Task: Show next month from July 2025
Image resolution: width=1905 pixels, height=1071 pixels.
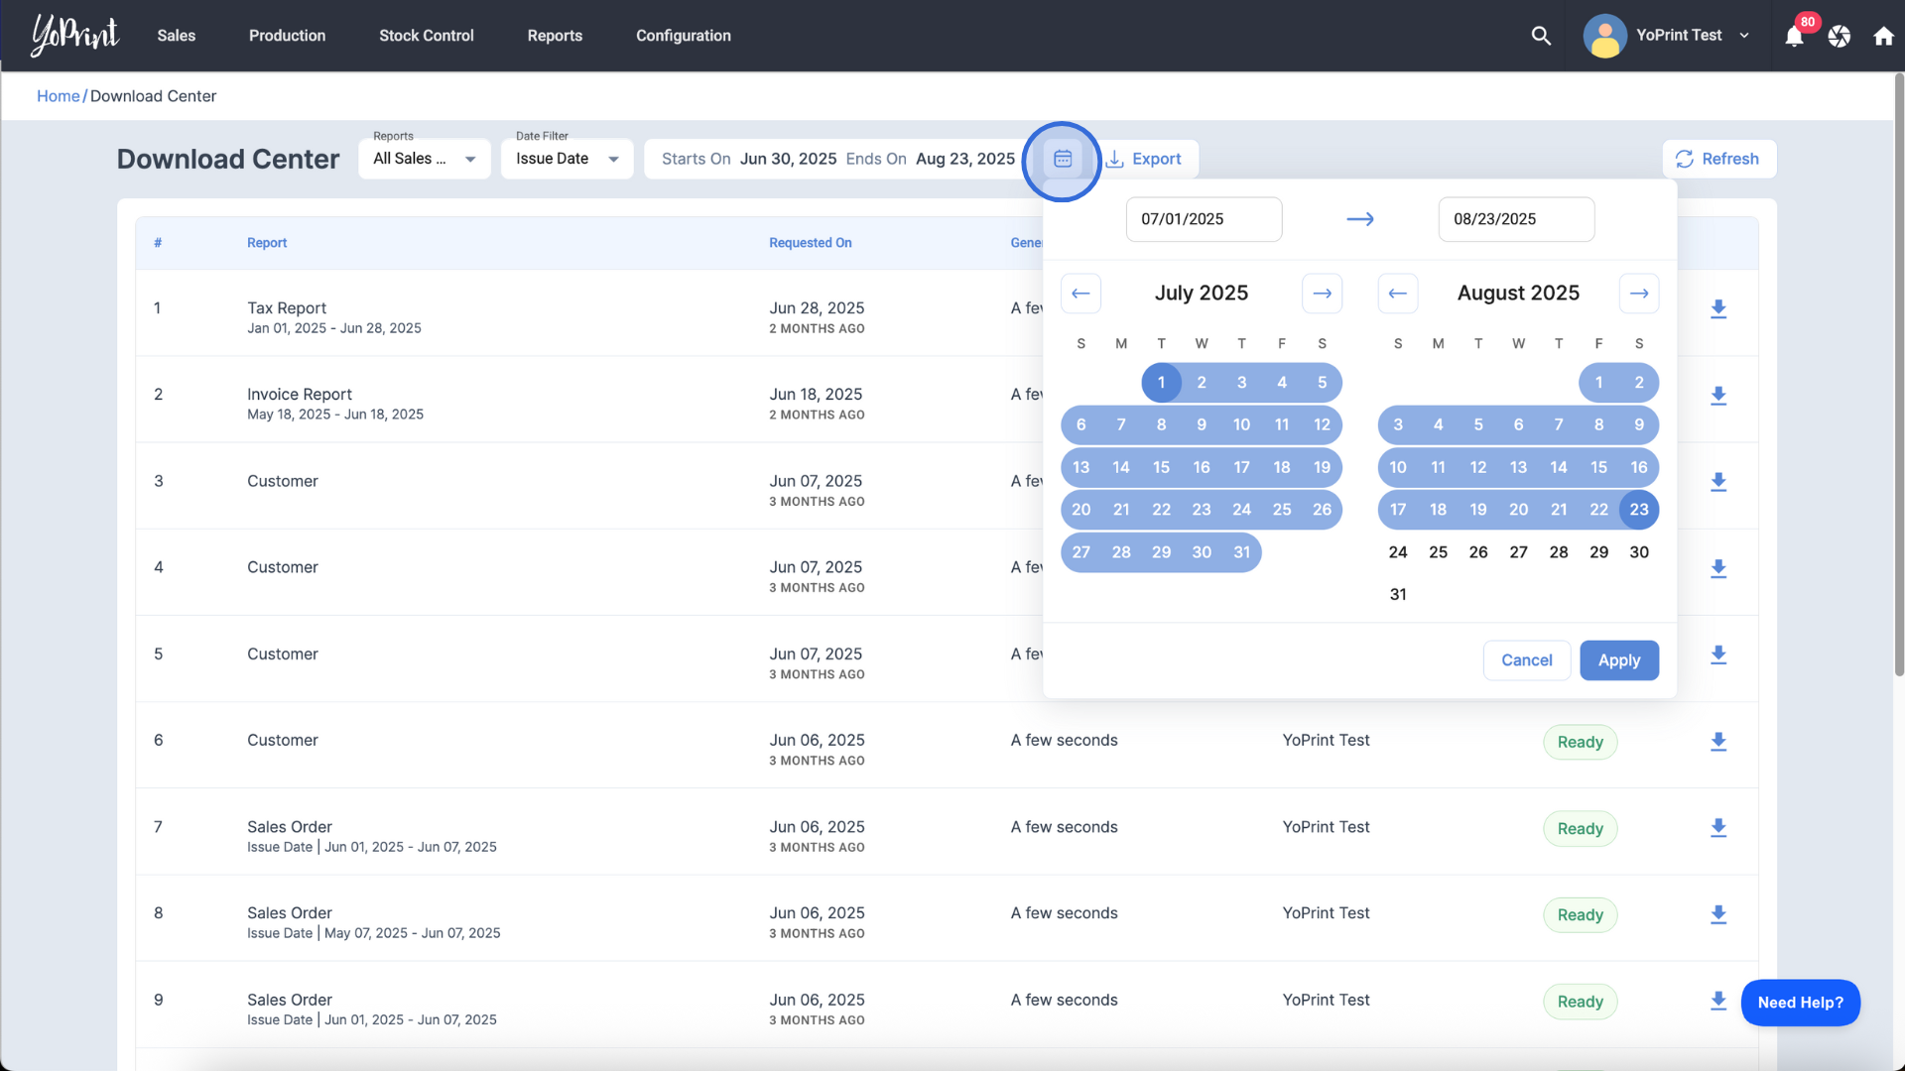Action: click(x=1322, y=294)
